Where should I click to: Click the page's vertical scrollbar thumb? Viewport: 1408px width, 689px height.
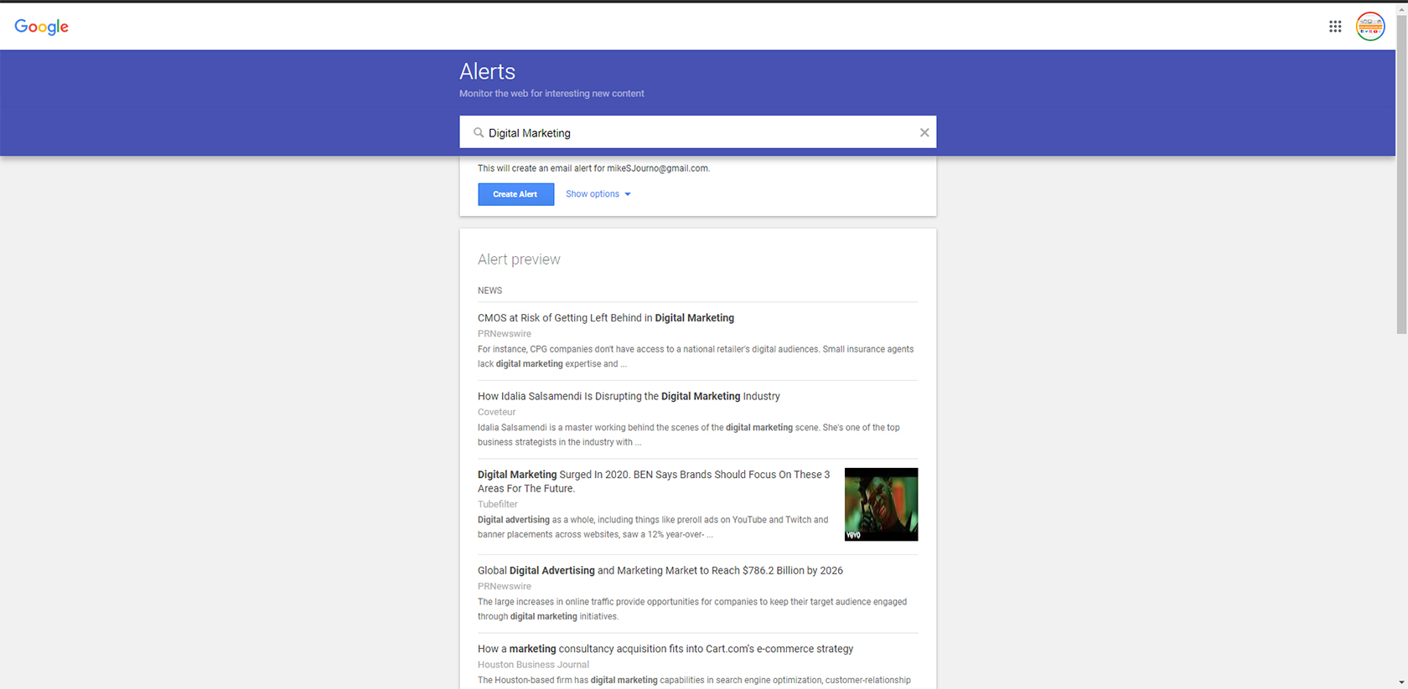click(x=1401, y=167)
